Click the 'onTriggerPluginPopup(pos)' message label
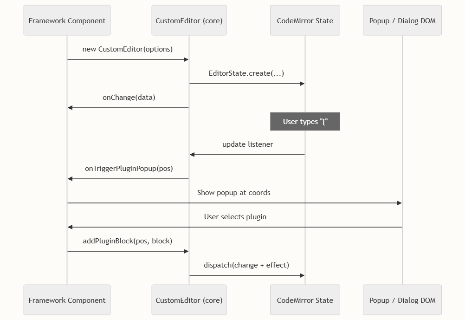Image resolution: width=465 pixels, height=320 pixels. [129, 169]
